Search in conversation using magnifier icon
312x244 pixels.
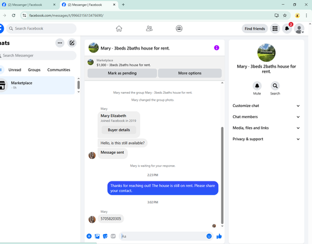tap(275, 86)
